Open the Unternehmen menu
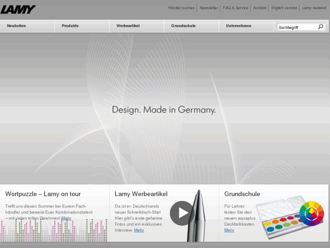 tap(239, 26)
